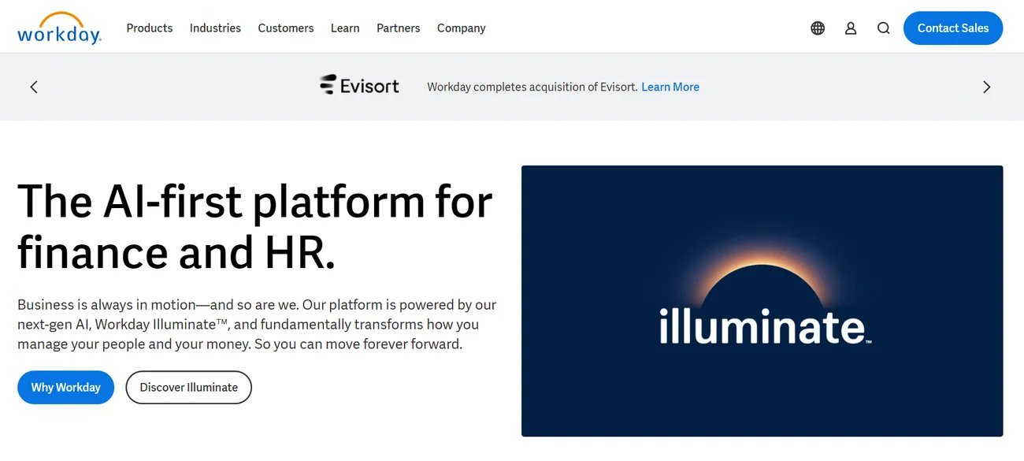
Task: Click the Discover Illuminate button
Action: point(188,388)
